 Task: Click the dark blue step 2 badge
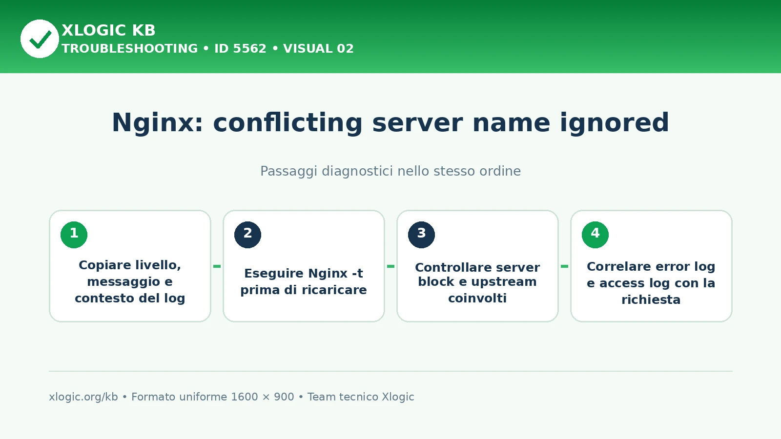[x=247, y=235]
